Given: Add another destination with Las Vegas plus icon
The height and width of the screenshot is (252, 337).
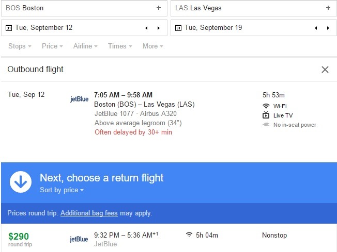Looking at the screenshot, I should coord(328,8).
